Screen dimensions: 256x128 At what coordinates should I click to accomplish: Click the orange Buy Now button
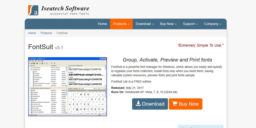click(x=185, y=104)
